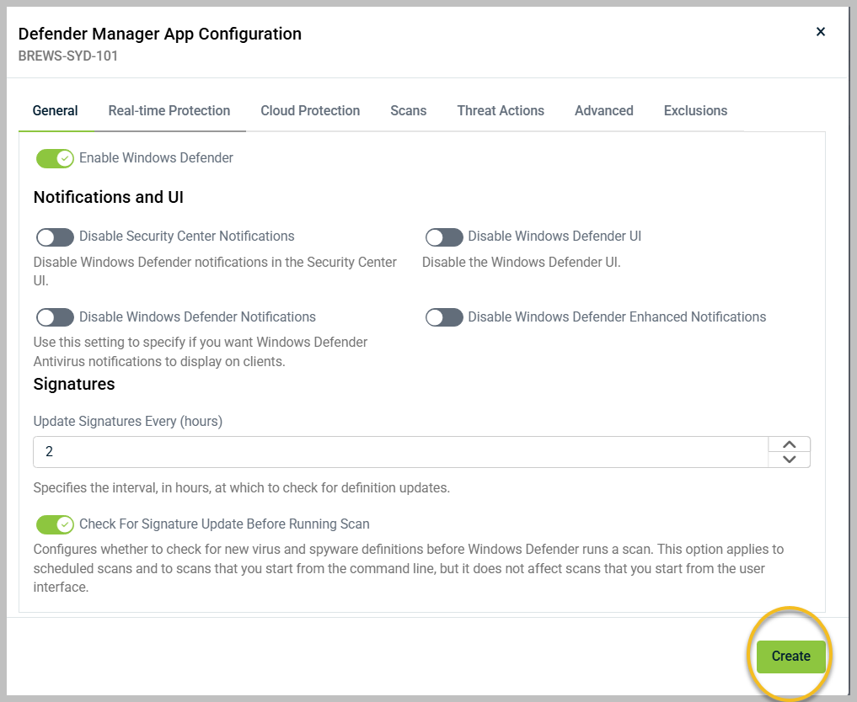
Task: Increment the signature update interval
Action: (x=789, y=445)
